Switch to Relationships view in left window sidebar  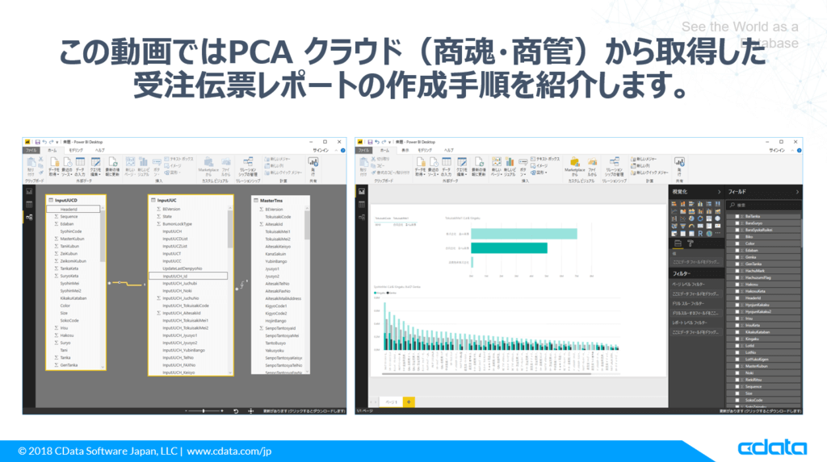(29, 217)
